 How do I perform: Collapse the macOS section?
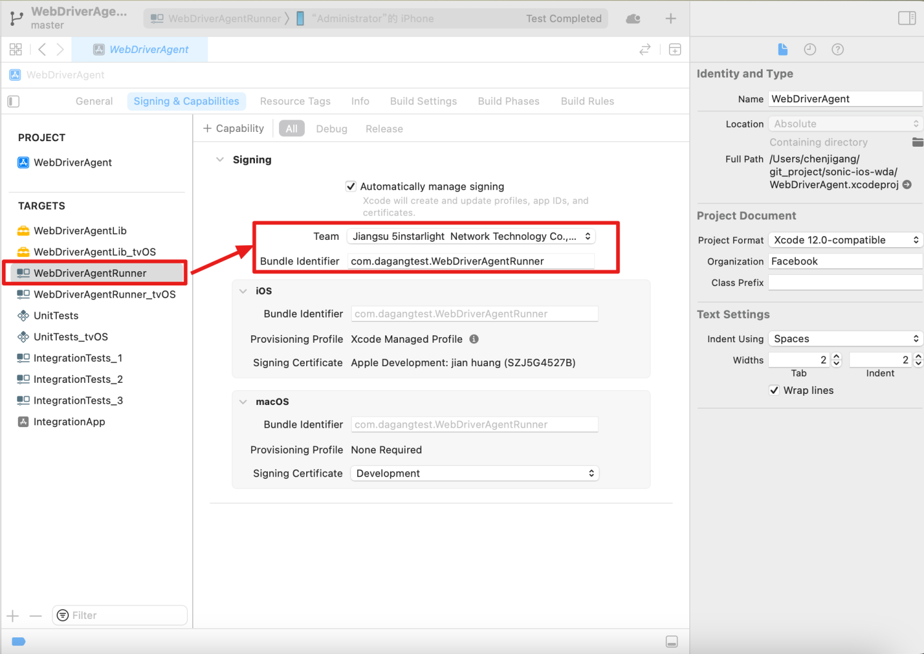coord(243,402)
